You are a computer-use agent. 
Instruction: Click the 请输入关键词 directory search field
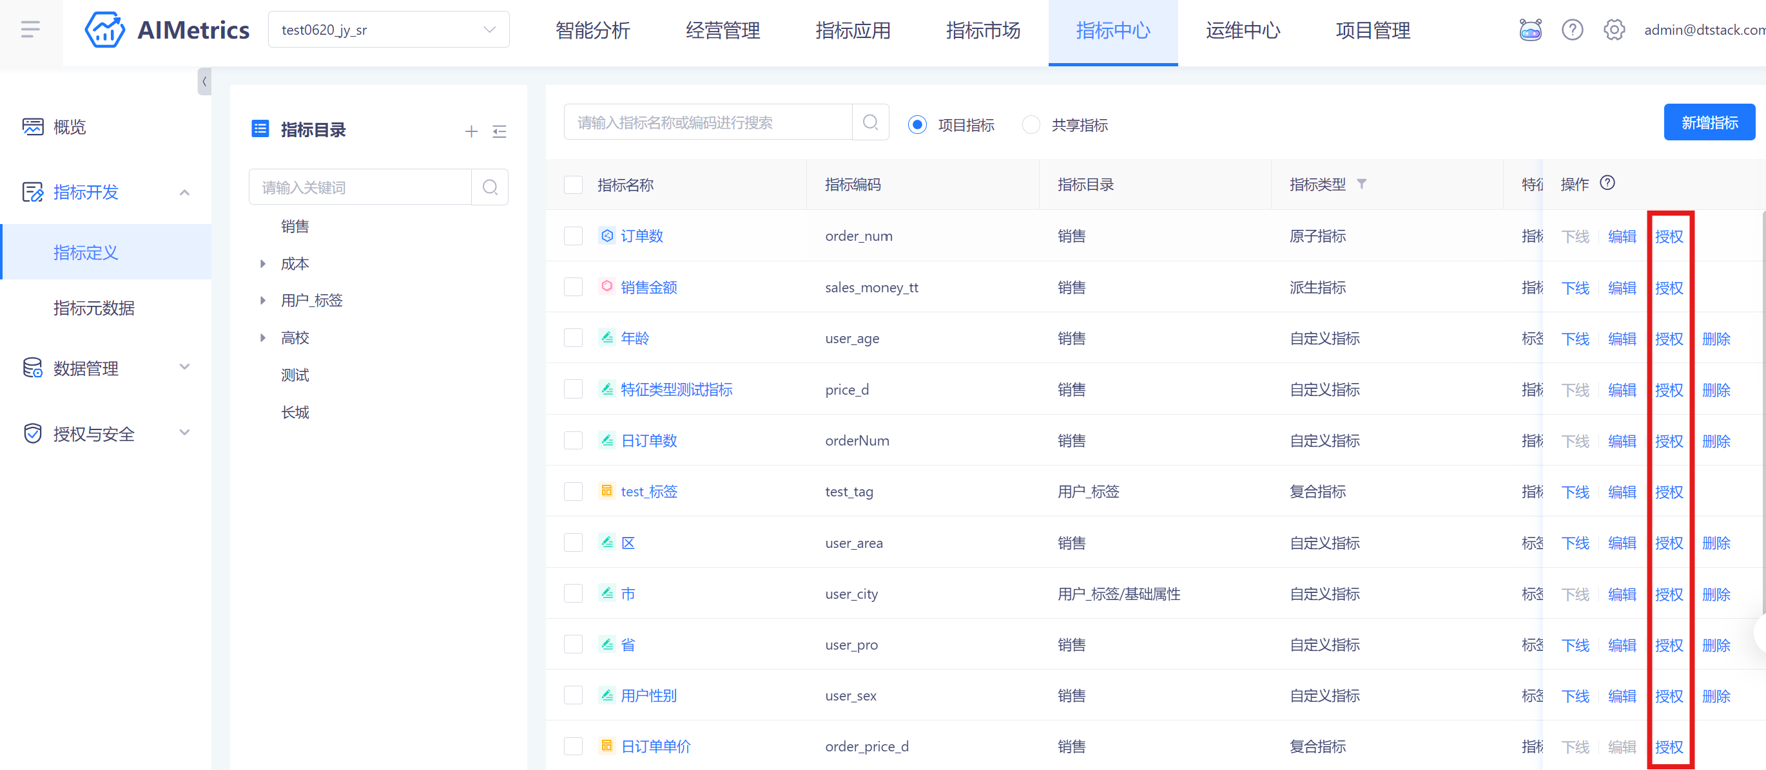point(360,188)
